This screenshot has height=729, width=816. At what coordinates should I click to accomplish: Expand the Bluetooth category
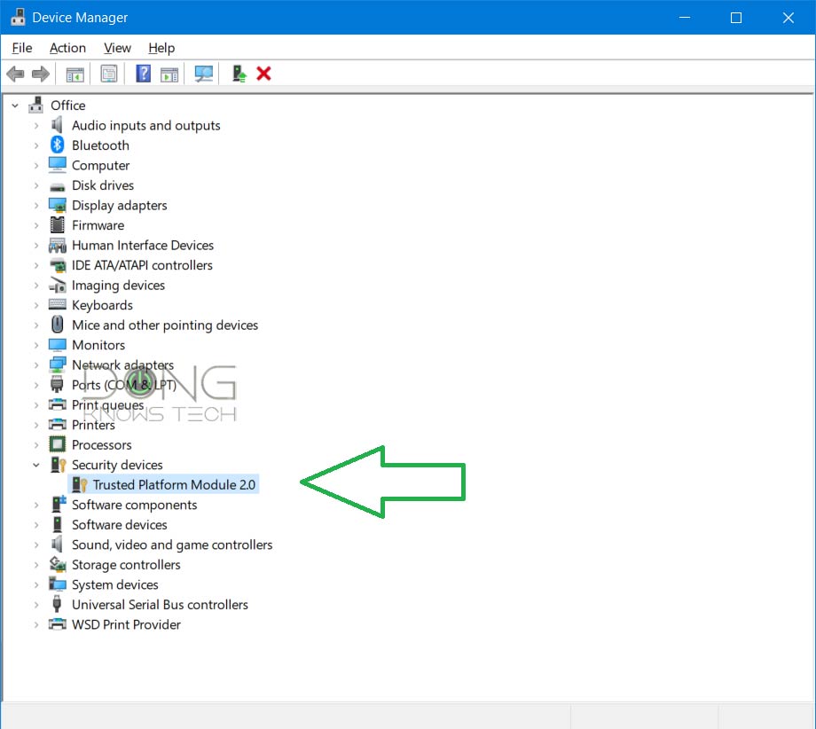35,145
